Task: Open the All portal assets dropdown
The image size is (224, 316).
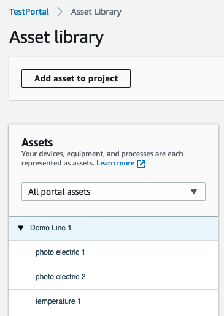Action: 114,192
